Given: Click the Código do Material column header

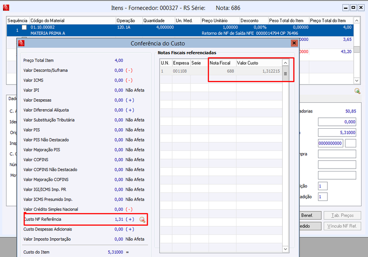Looking at the screenshot, I should (x=72, y=21).
